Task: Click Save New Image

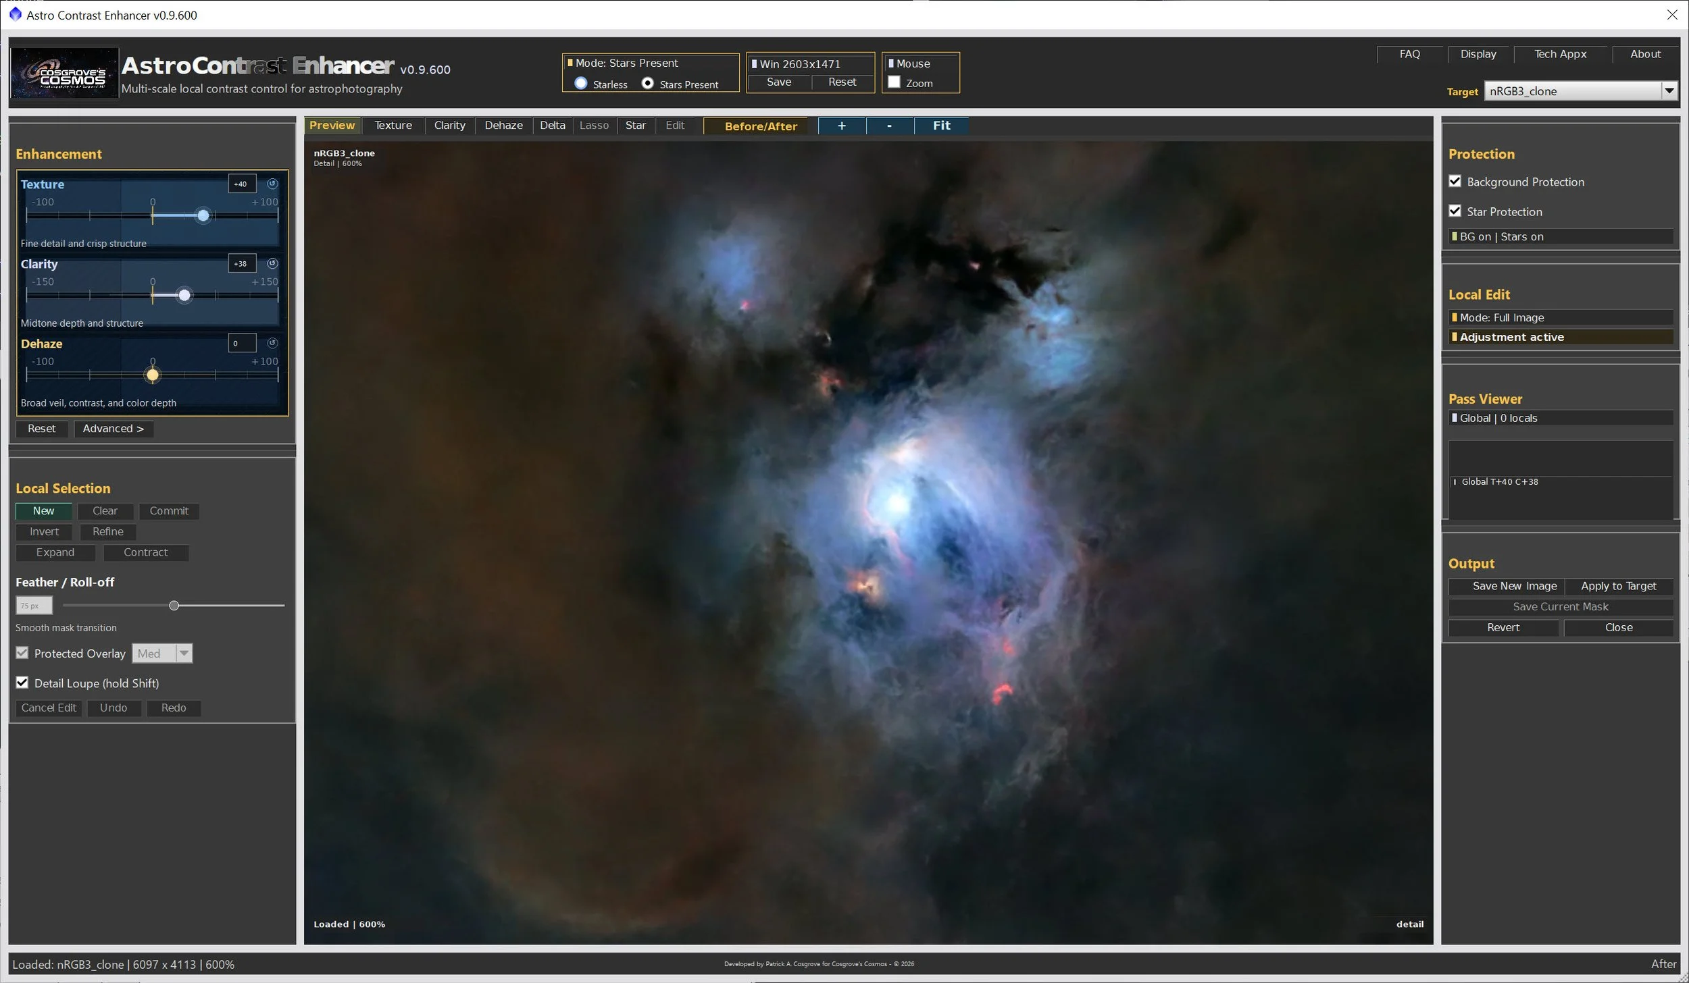Action: coord(1507,586)
